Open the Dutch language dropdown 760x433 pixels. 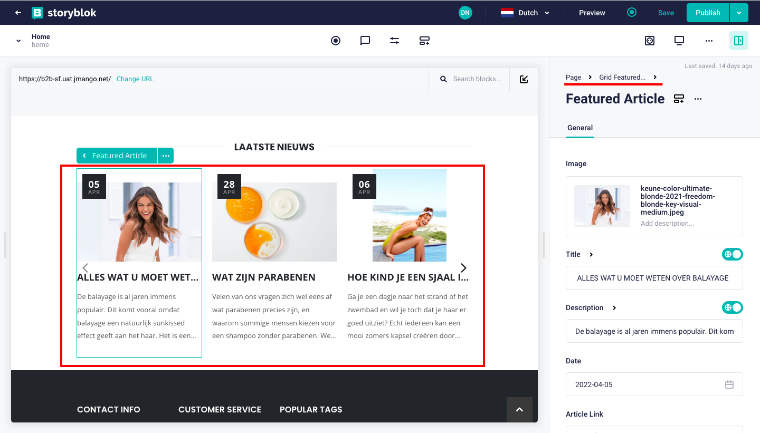pyautogui.click(x=525, y=13)
